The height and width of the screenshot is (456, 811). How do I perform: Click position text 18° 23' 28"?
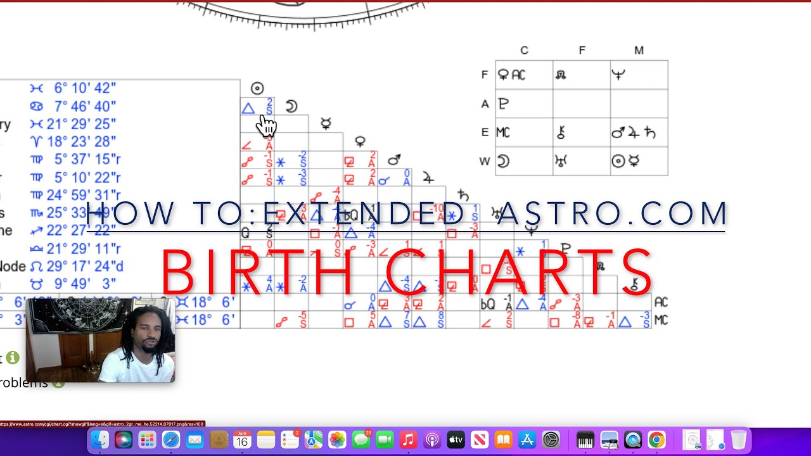tap(80, 141)
